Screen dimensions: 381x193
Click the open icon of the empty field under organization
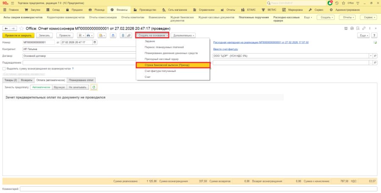[375, 63]
